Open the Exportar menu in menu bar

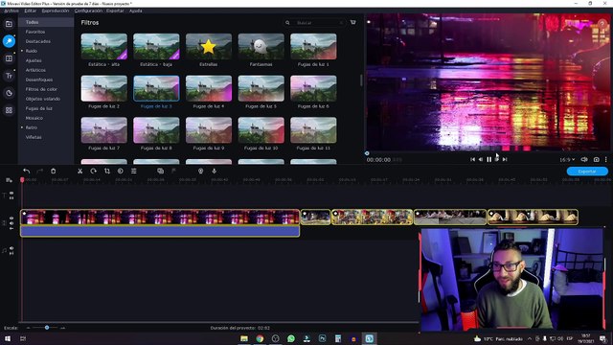(x=115, y=11)
